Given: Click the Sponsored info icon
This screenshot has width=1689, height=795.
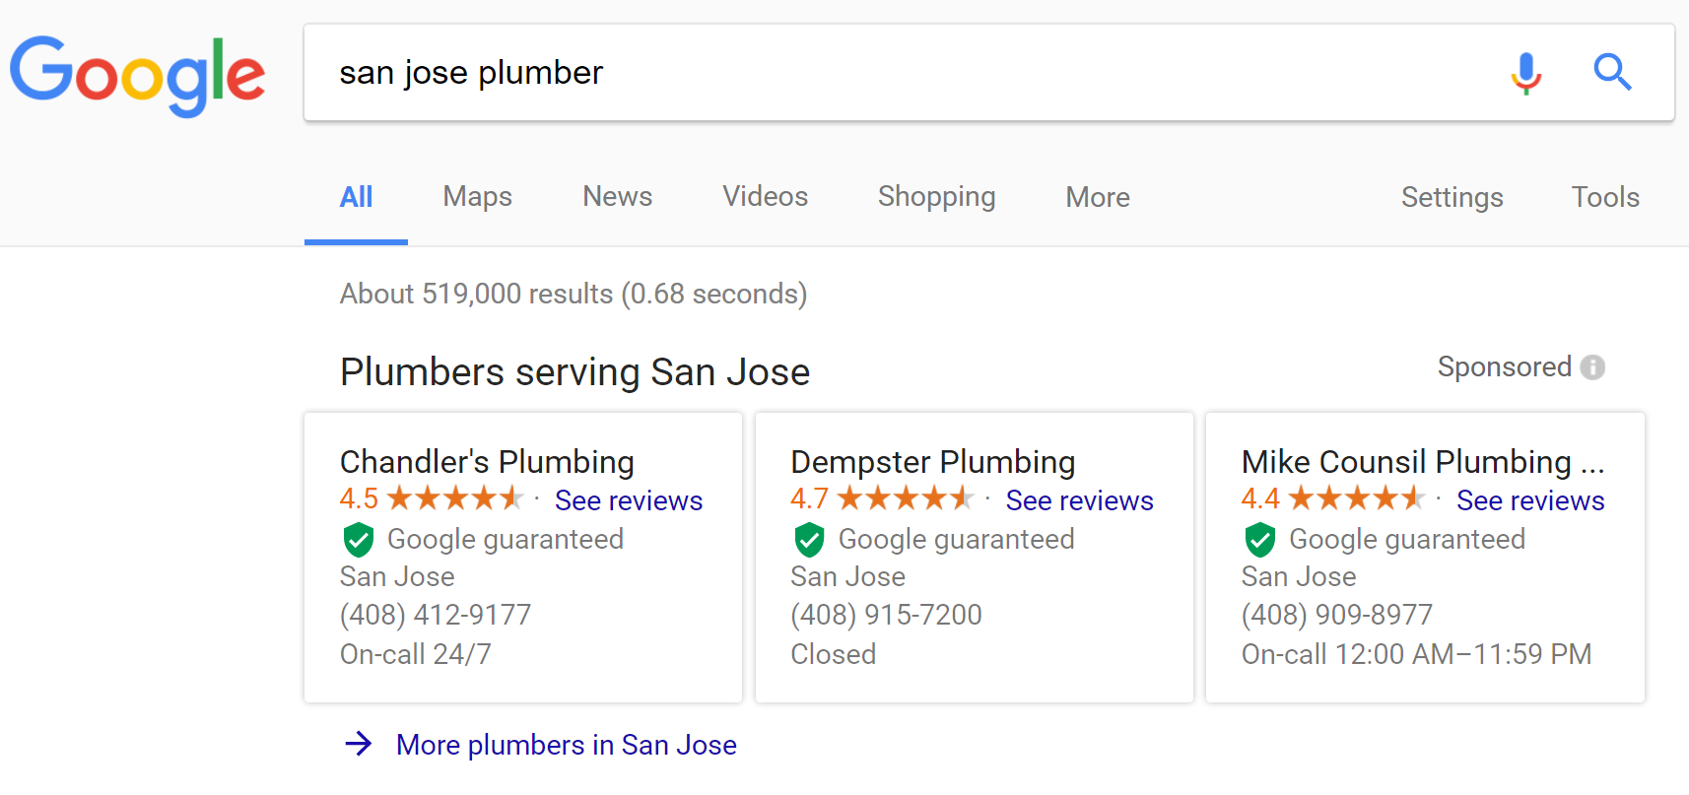Looking at the screenshot, I should pos(1592,367).
